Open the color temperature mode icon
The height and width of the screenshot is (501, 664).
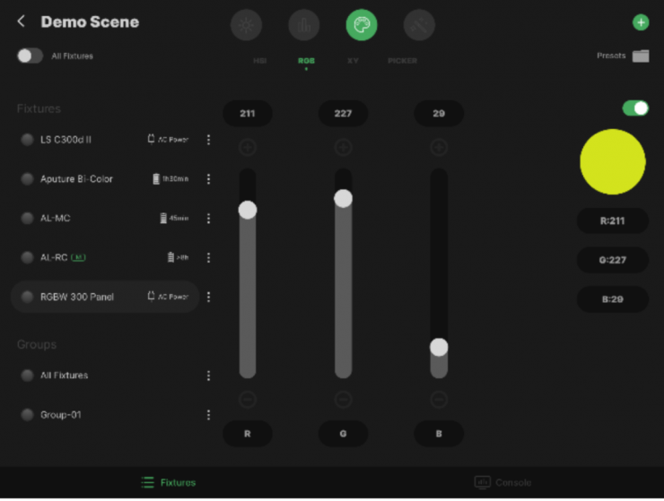304,25
